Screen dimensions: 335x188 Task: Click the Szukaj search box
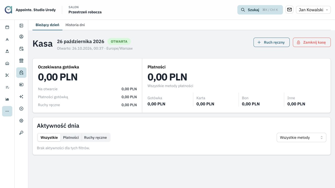click(260, 10)
